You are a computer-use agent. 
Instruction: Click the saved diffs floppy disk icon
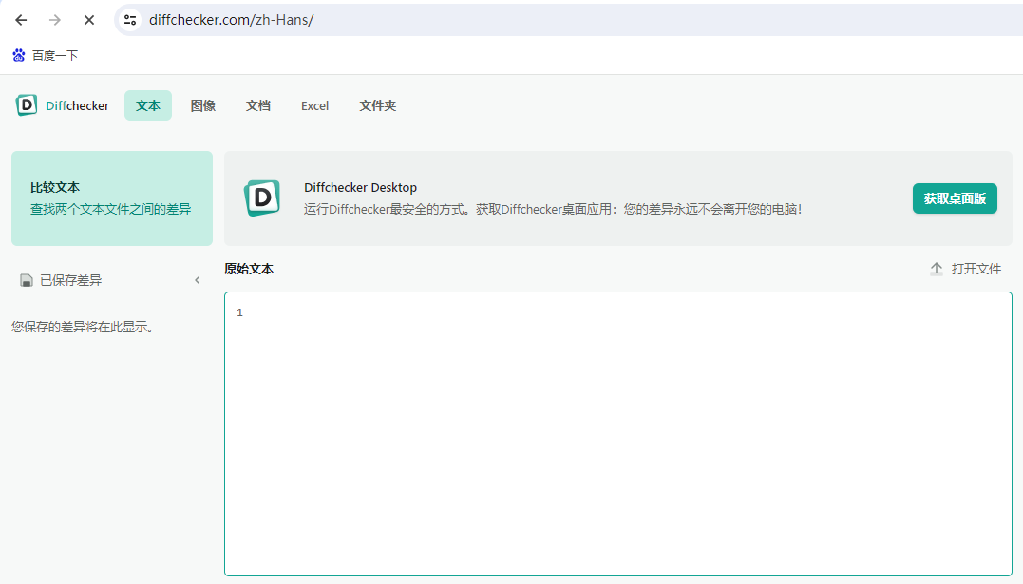click(26, 280)
